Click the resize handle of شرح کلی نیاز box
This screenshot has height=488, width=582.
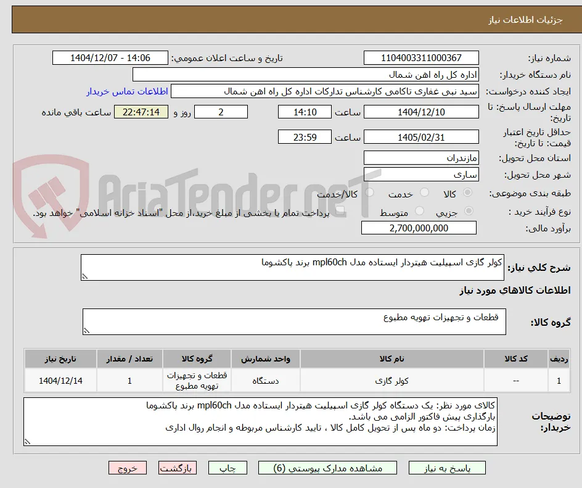pos(85,276)
